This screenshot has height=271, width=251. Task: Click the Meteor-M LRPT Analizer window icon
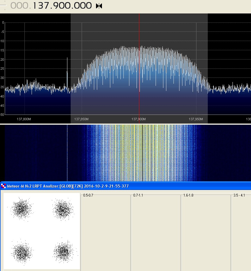pyautogui.click(x=3, y=186)
